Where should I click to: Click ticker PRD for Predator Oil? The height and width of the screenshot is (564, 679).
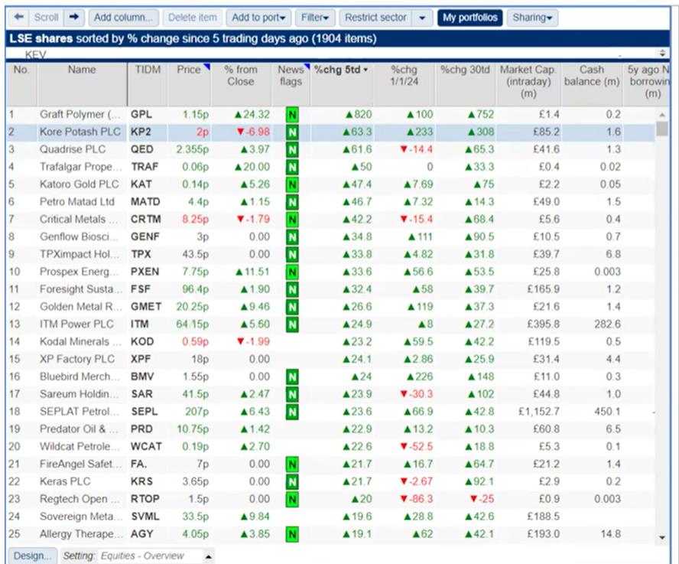141,429
